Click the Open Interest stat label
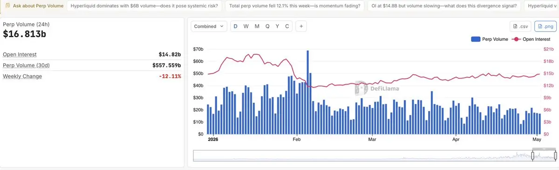559x170 pixels. pos(20,54)
